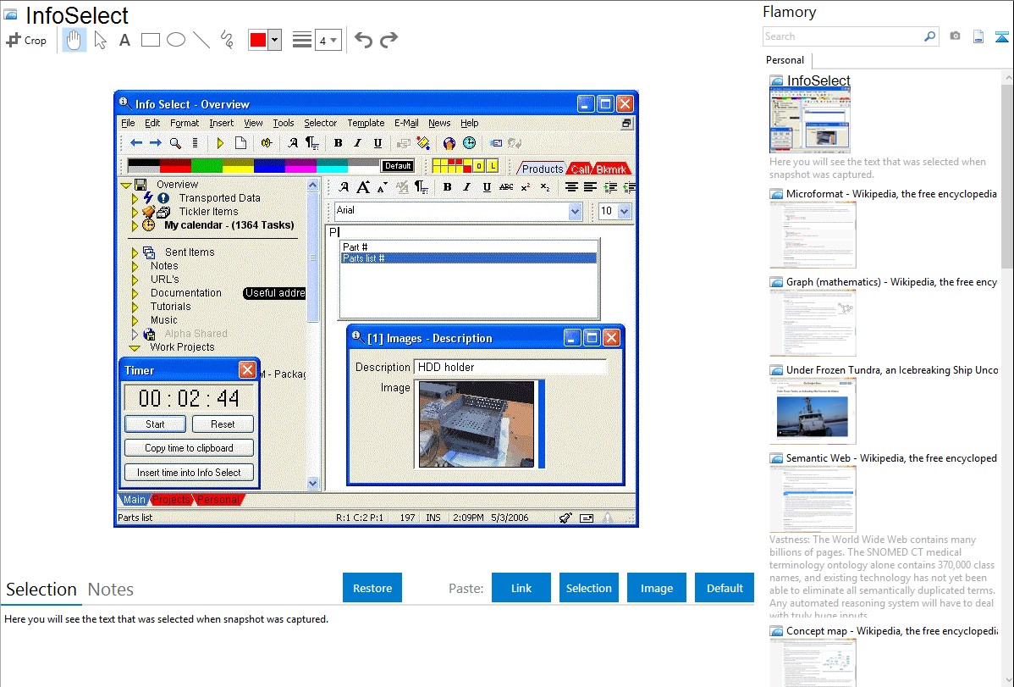Open the E-Mail menu in Info Select

pyautogui.click(x=406, y=123)
